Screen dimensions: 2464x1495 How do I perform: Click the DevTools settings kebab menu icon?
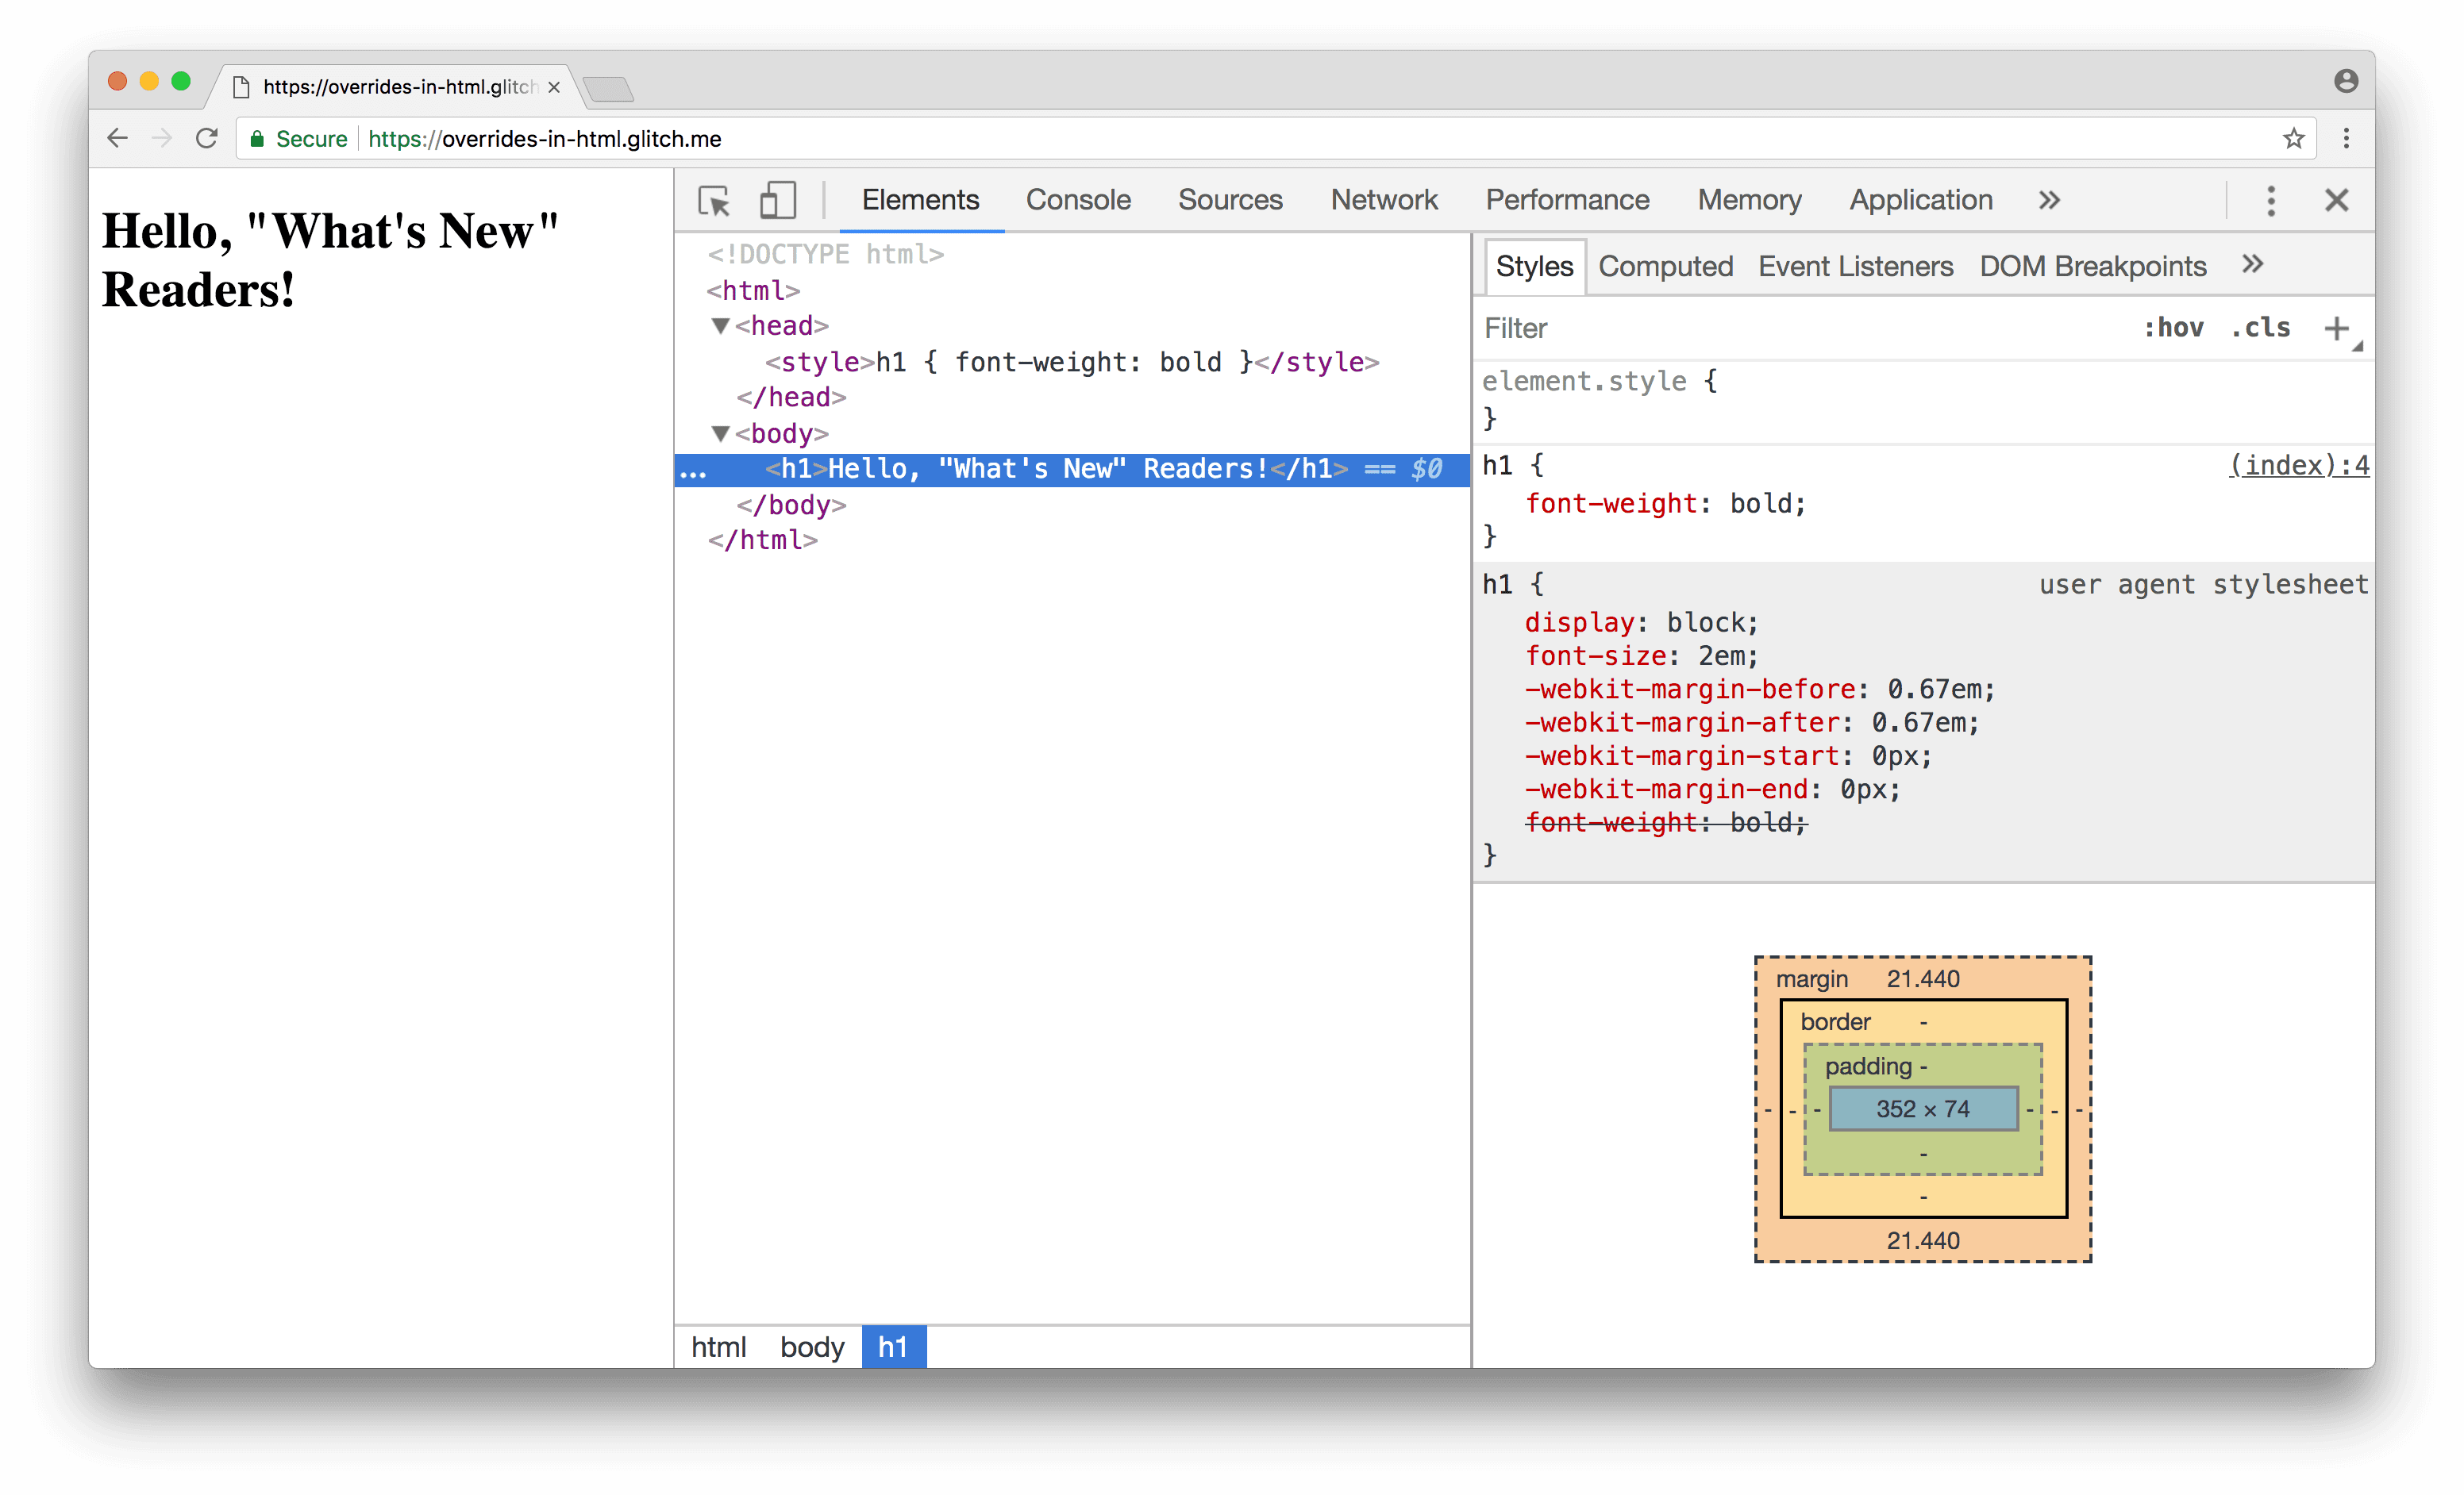(x=2270, y=198)
